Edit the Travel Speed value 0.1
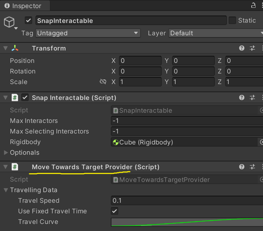263x231 pixels. point(187,201)
